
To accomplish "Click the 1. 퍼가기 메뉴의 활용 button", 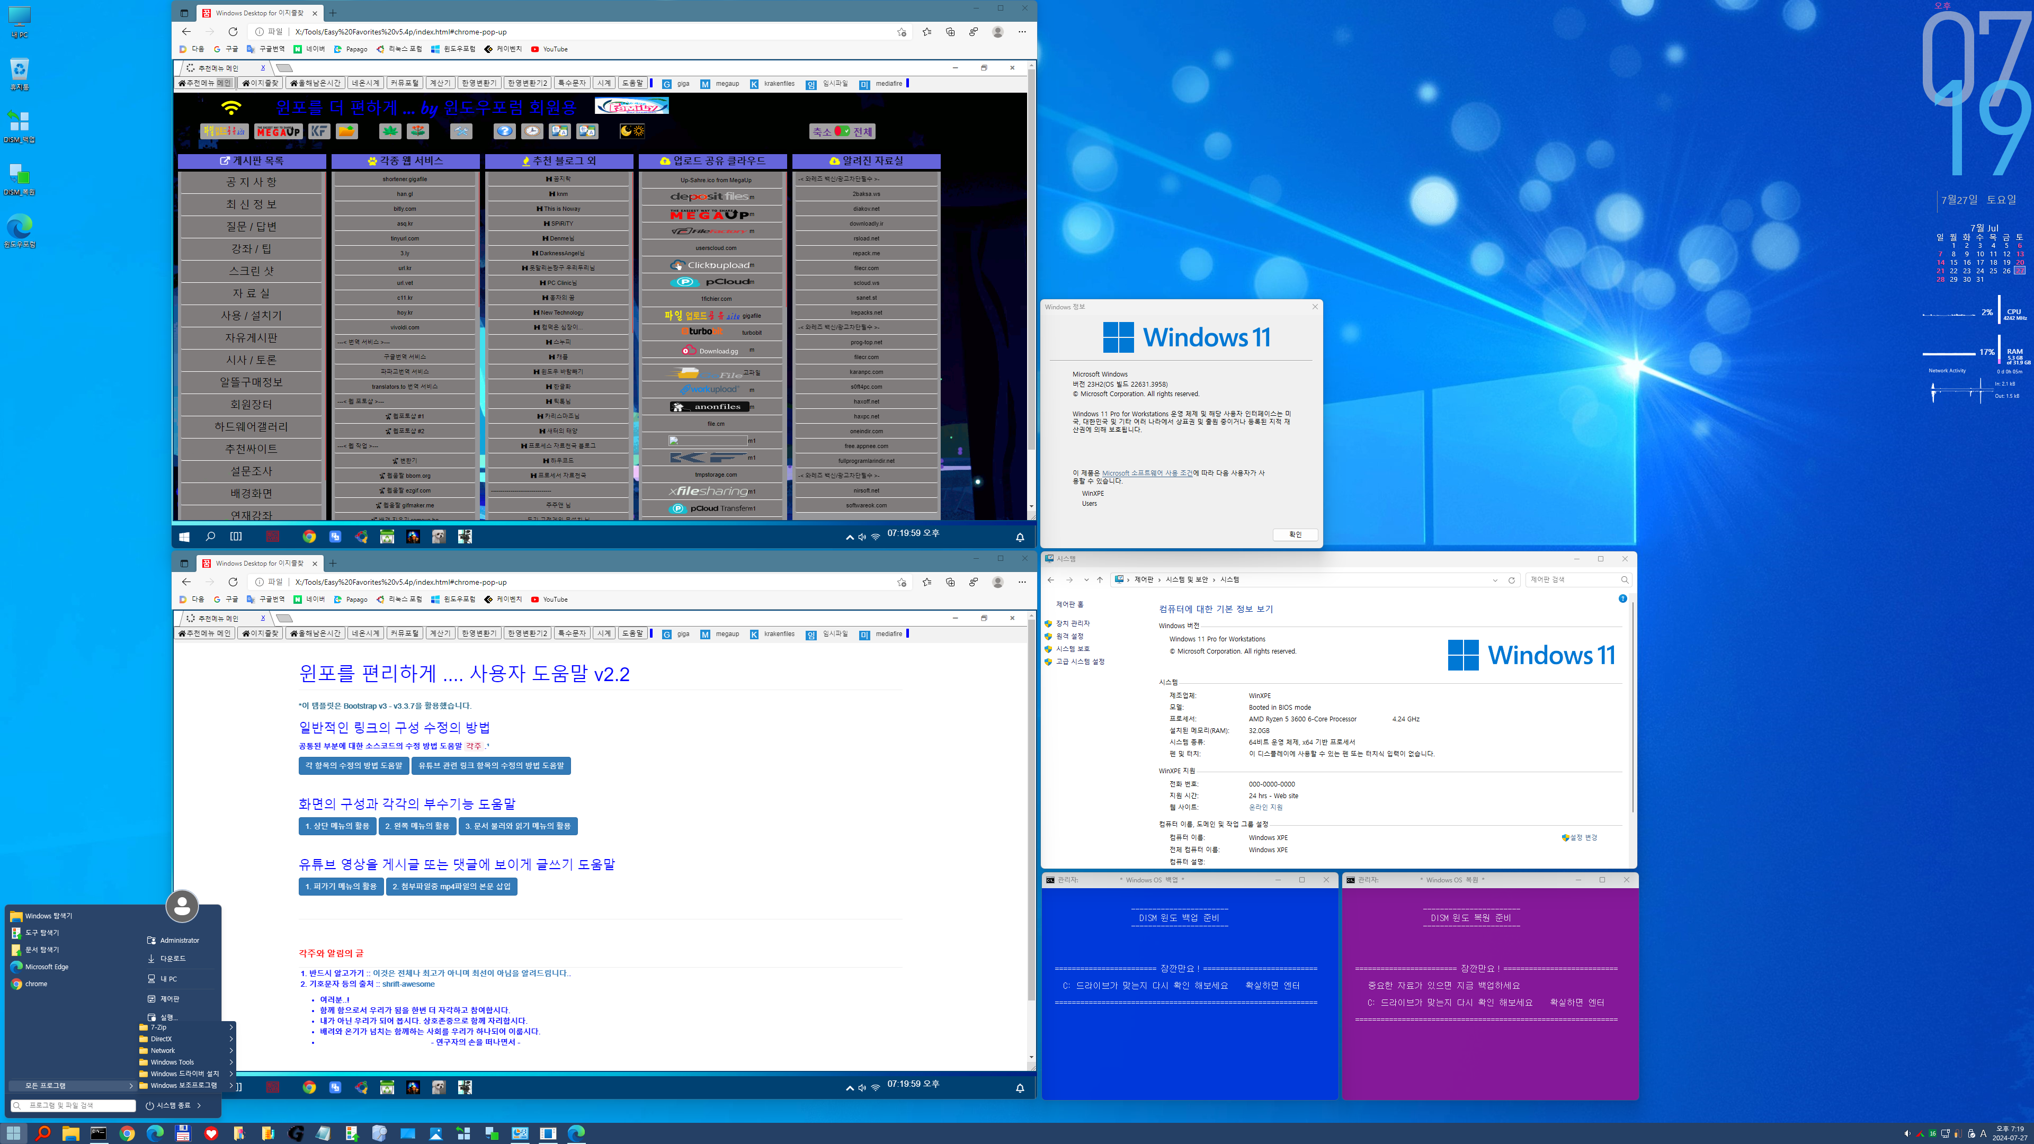I will (x=341, y=887).
